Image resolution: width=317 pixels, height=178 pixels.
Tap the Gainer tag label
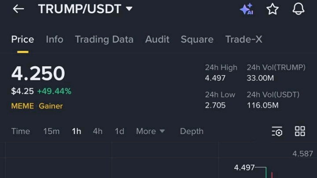point(51,106)
